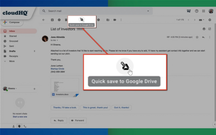Image resolution: width=216 pixels, height=135 pixels.
Task: Open the Startup Circle link in signature
Action: 57,69
